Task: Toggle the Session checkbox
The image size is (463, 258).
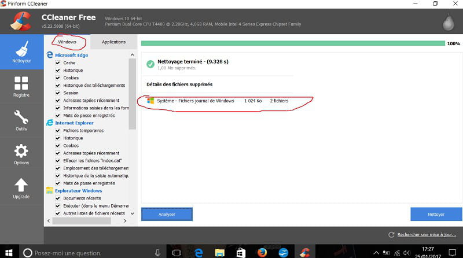Action: (x=58, y=93)
